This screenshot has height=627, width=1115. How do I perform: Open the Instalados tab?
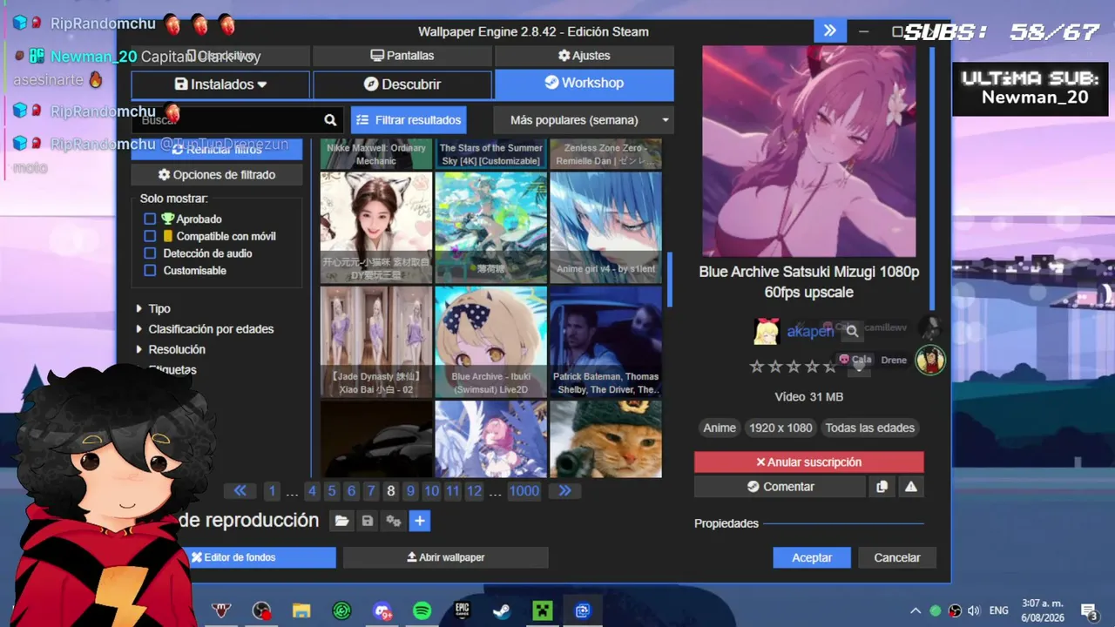pos(220,84)
